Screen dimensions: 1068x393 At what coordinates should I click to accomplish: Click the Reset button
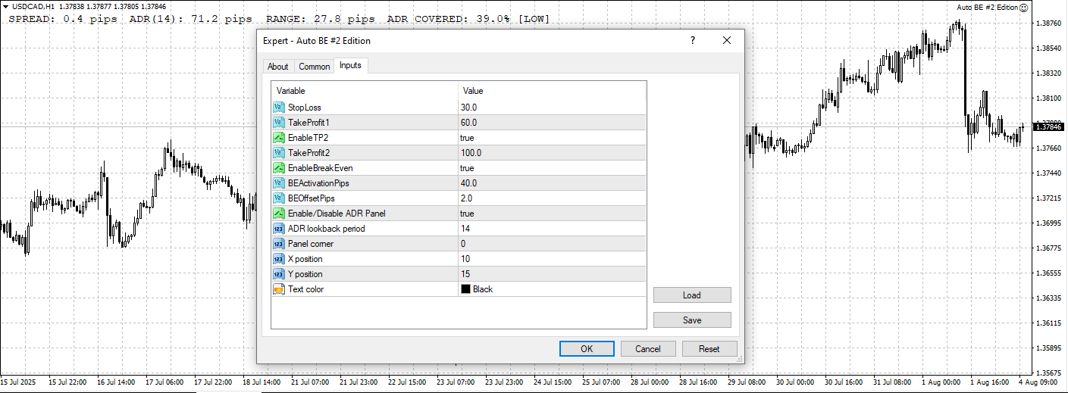tap(709, 349)
